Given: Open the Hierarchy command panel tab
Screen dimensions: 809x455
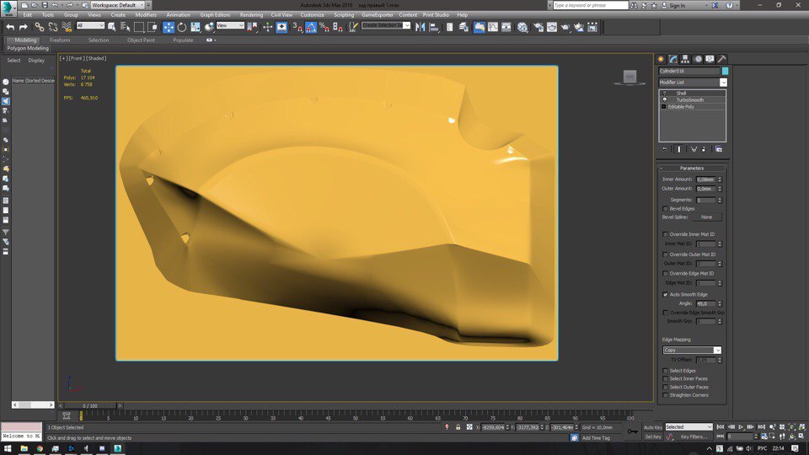Looking at the screenshot, I should click(685, 59).
